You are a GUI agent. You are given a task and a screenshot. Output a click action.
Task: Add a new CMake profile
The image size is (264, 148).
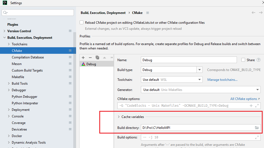83,58
